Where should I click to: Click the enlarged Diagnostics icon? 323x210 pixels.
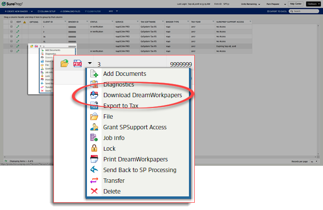click(x=94, y=84)
